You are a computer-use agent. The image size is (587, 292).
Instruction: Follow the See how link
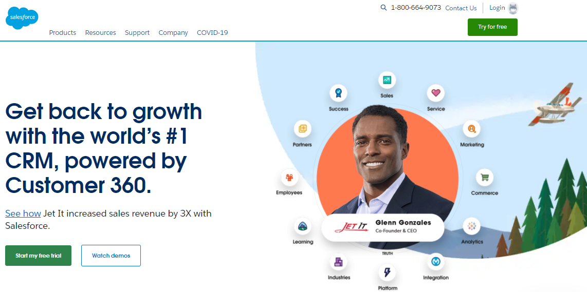point(23,213)
